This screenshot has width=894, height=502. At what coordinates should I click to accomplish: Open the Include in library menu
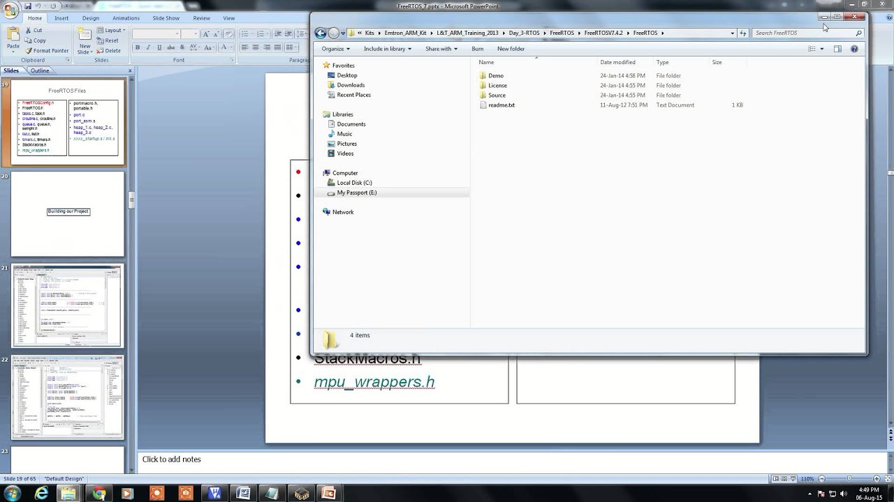tap(388, 49)
